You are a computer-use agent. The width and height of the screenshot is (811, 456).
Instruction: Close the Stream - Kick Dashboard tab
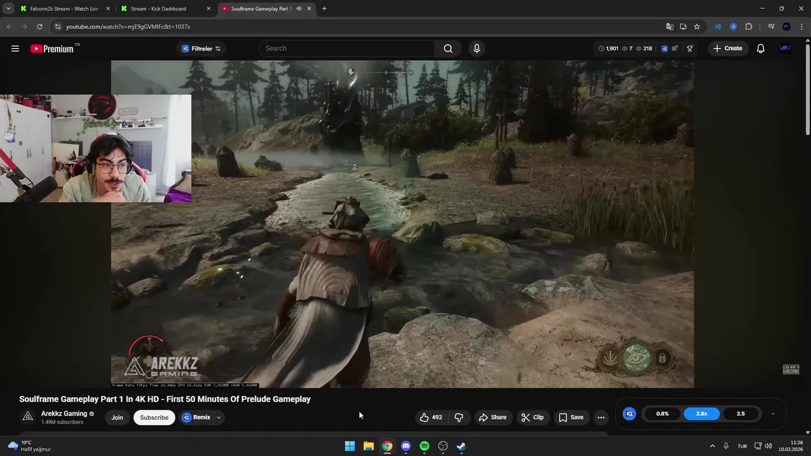(x=208, y=9)
